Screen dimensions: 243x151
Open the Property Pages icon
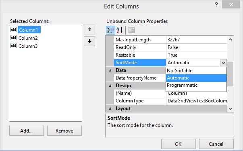(x=131, y=30)
